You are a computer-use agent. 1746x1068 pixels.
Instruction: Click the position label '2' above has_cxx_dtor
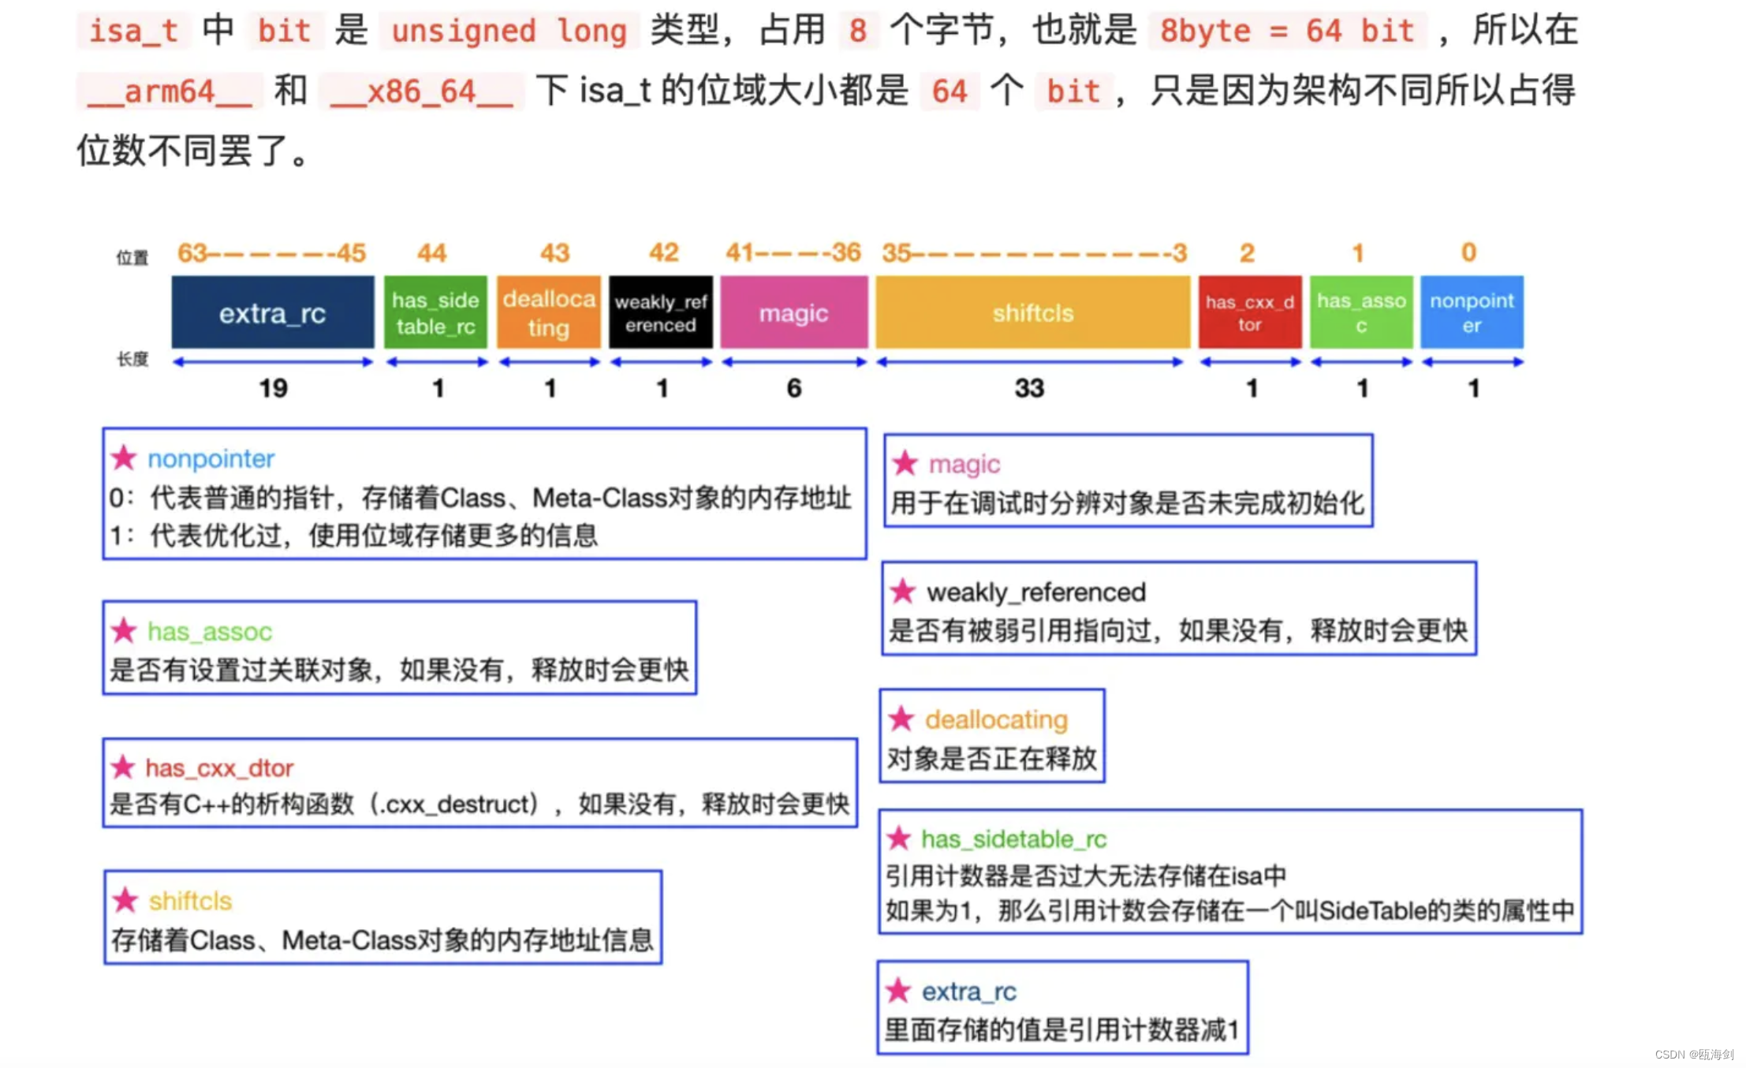coord(1247,253)
